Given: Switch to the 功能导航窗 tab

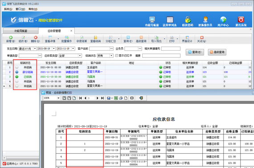Looking at the screenshot, I should [x=21, y=31].
